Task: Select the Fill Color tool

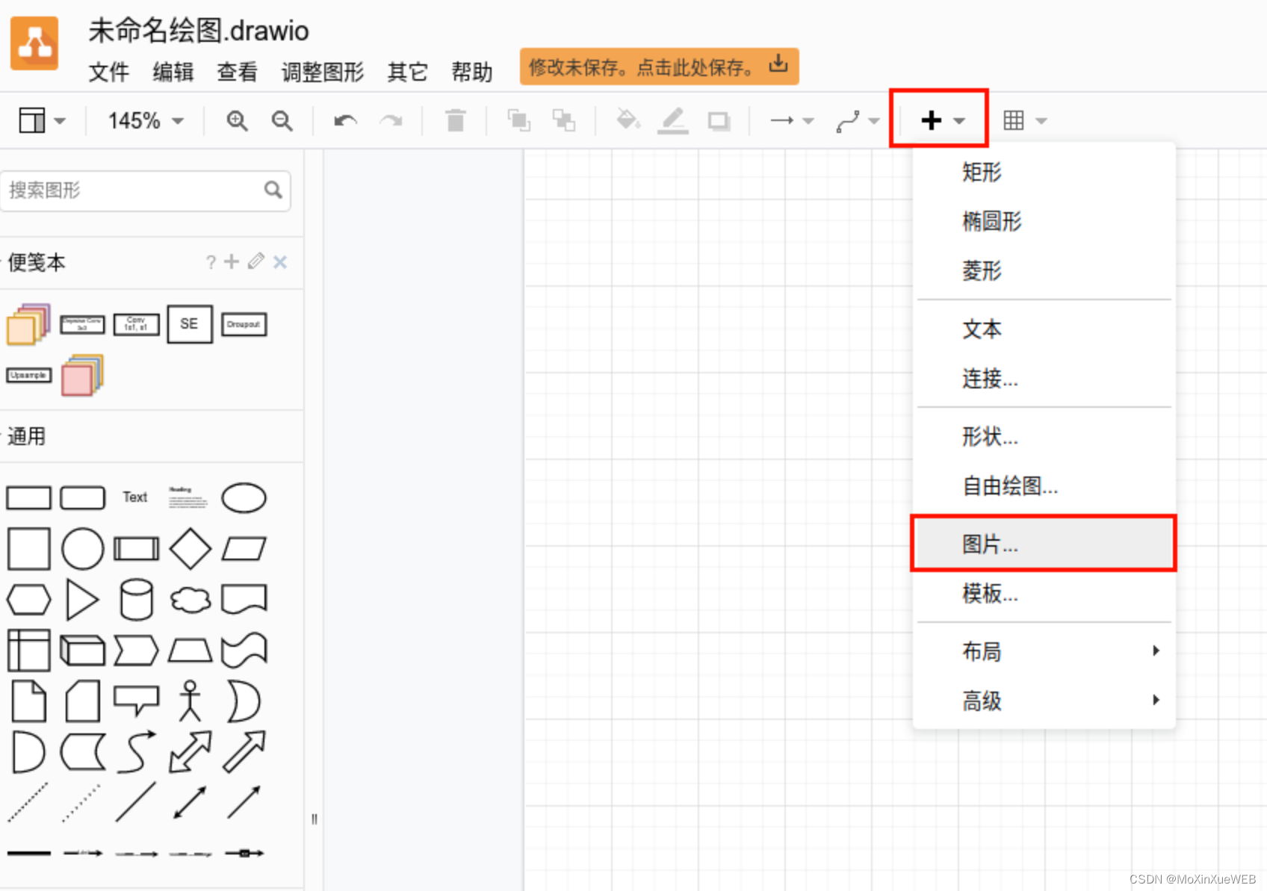Action: point(628,120)
